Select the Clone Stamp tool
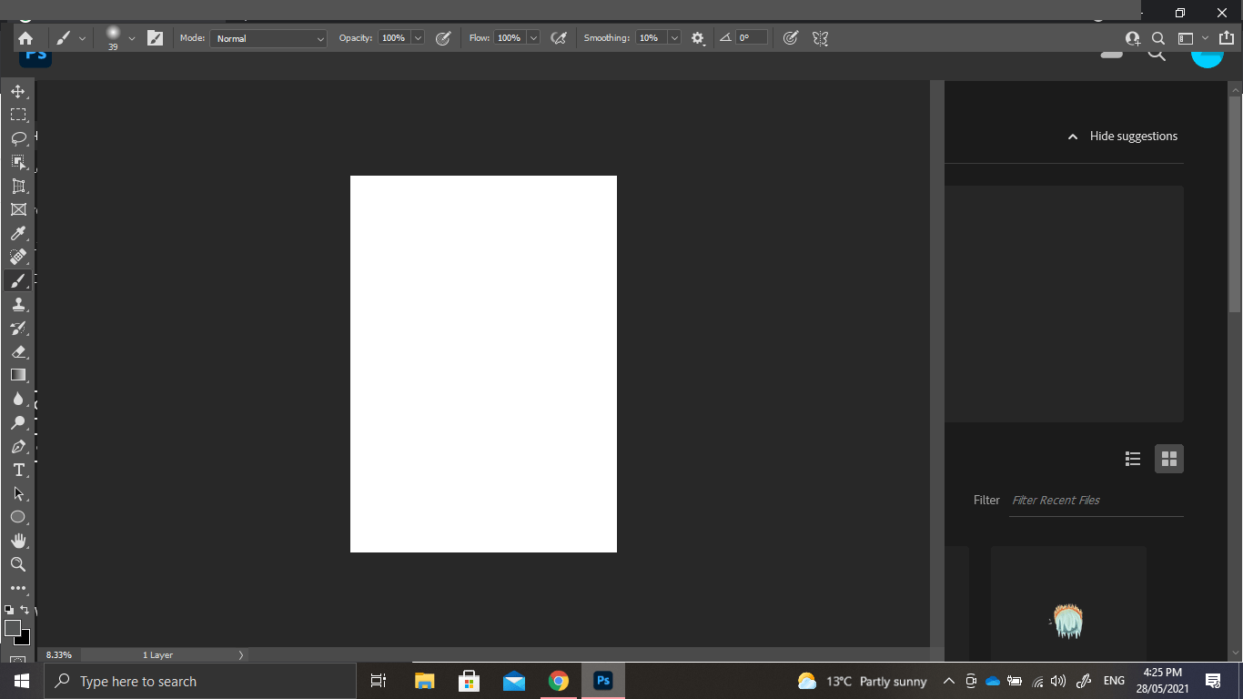 (18, 304)
